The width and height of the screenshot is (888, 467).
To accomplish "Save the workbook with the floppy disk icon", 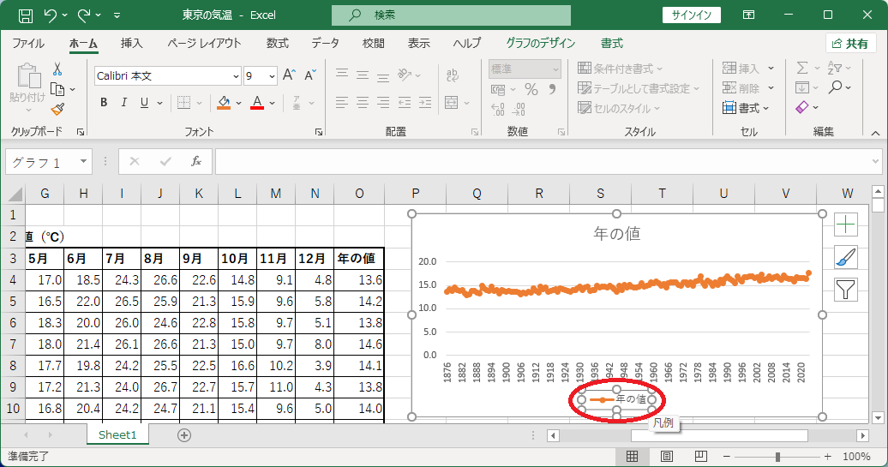I will point(25,15).
